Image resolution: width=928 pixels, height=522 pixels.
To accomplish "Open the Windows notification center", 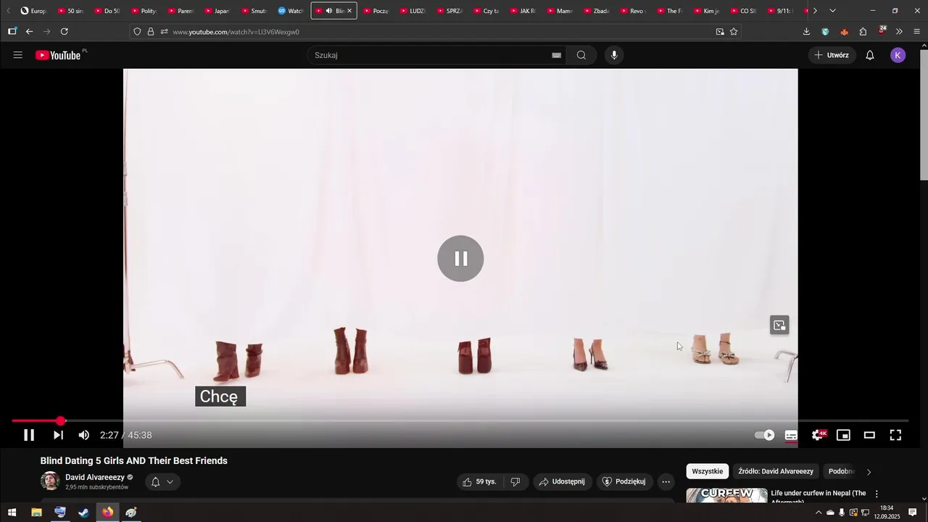I will click(x=913, y=513).
